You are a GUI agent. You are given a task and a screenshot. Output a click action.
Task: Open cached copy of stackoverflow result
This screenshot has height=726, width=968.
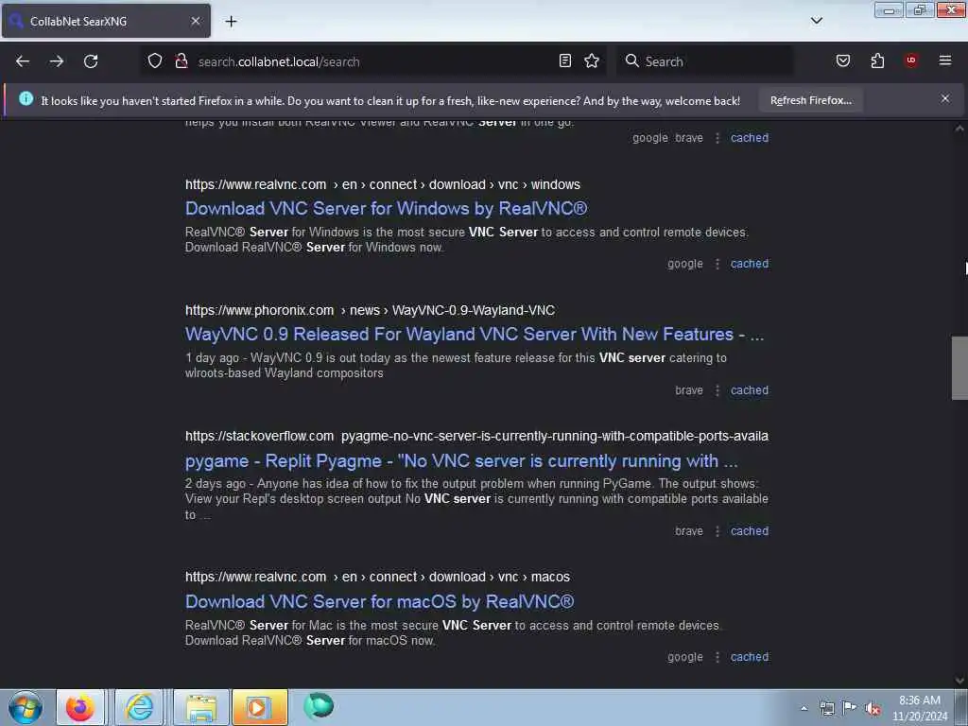click(x=750, y=531)
